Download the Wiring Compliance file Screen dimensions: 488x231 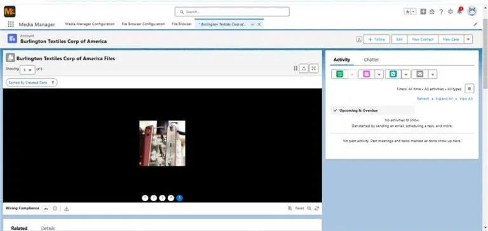(66, 209)
